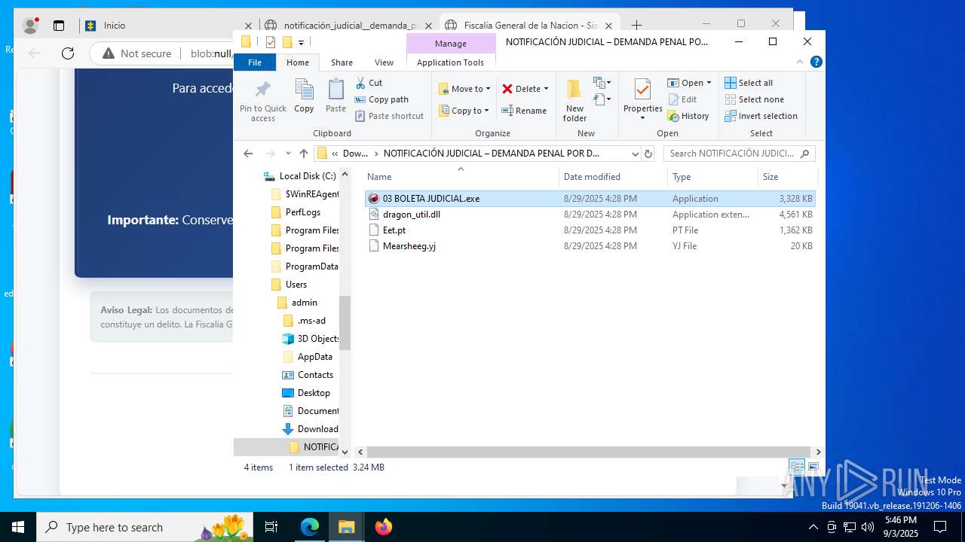Click the Search NOTIFICACIÓN JUDICIAL search box
Image resolution: width=965 pixels, height=542 pixels.
click(x=739, y=154)
